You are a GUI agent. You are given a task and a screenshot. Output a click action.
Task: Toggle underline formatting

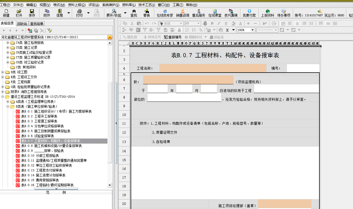click(226, 23)
